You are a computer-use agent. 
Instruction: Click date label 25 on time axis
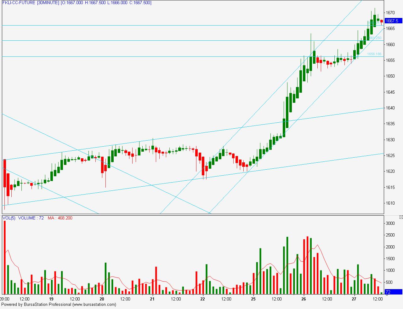(253, 299)
